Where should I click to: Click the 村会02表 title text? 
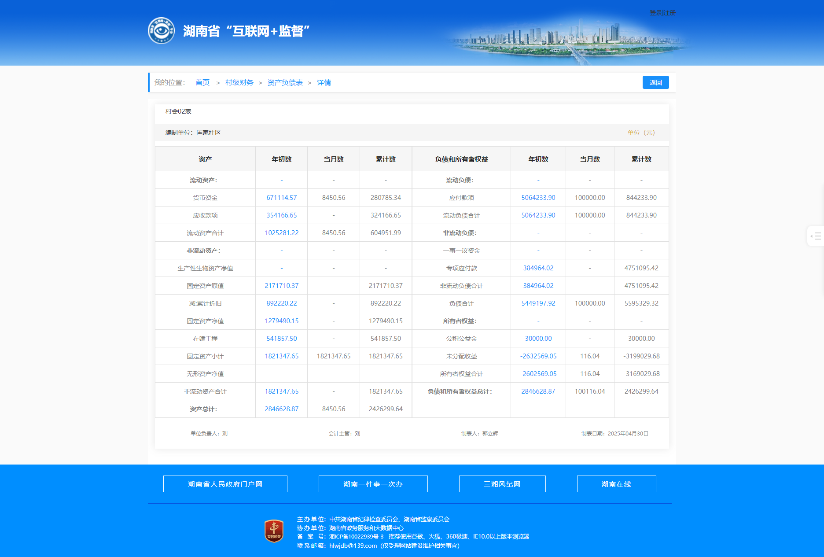(178, 111)
